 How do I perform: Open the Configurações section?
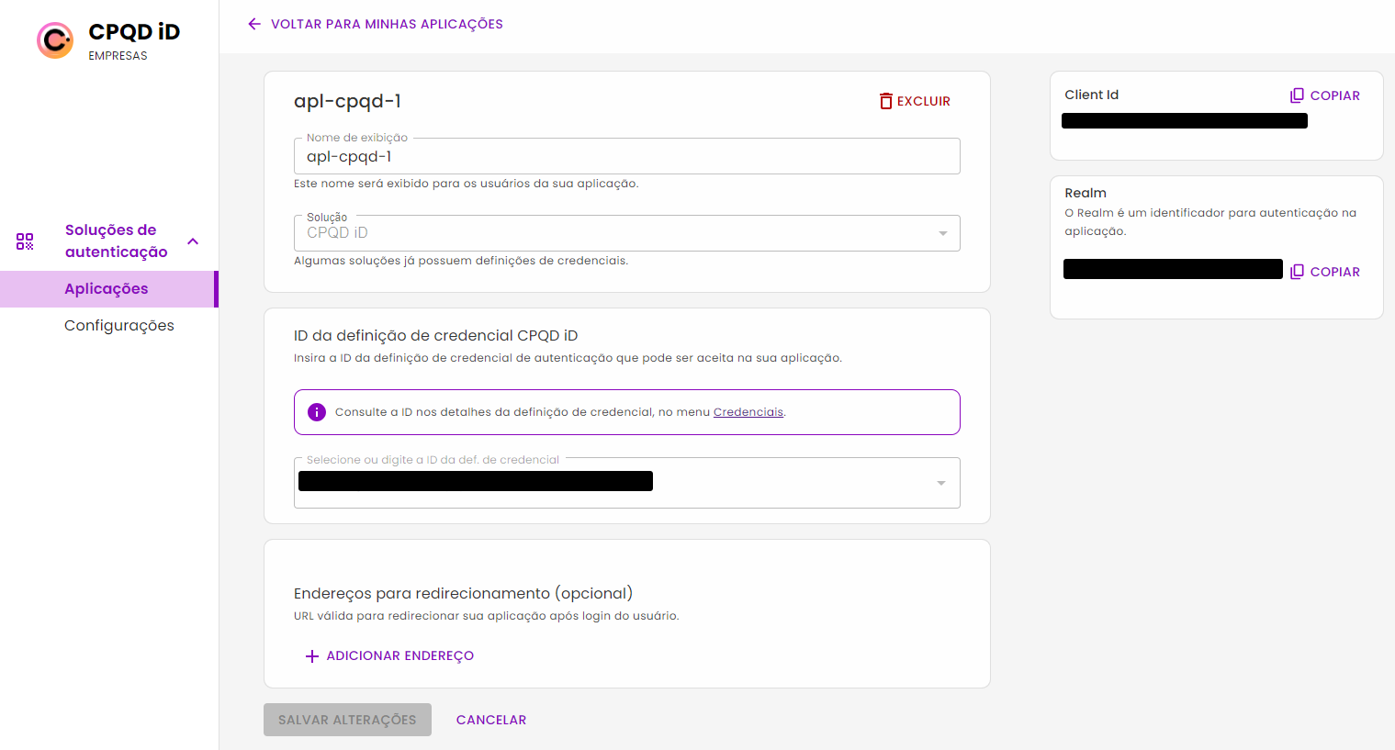coord(119,325)
